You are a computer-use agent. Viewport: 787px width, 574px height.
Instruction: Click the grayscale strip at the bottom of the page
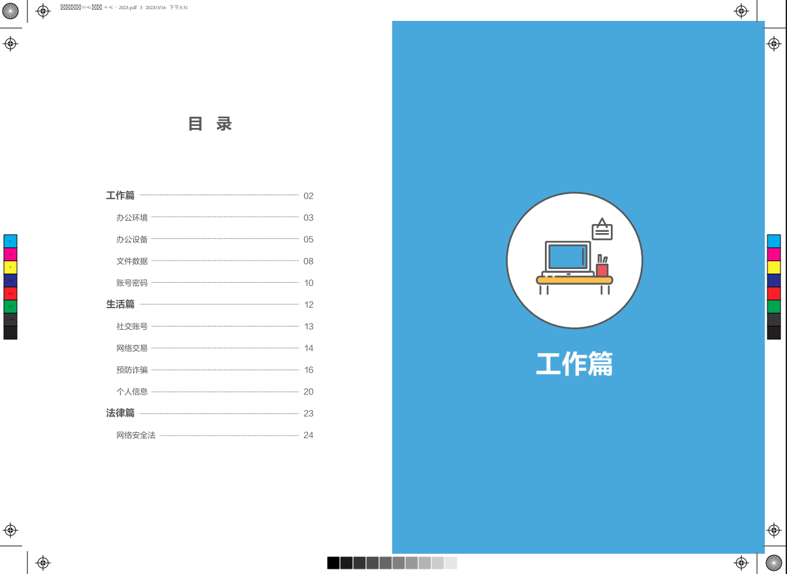[392, 562]
